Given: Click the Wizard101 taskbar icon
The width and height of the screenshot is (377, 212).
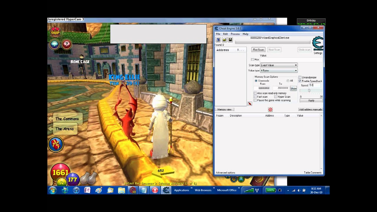Looking at the screenshot, I should click(x=133, y=190).
